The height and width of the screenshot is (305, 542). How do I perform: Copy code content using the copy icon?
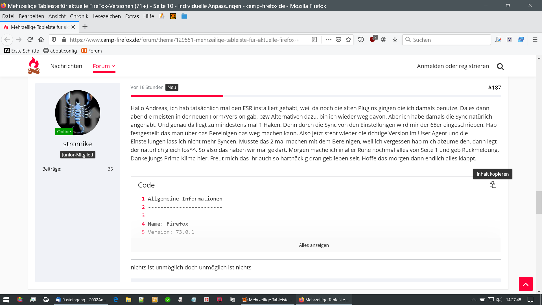pos(493,185)
